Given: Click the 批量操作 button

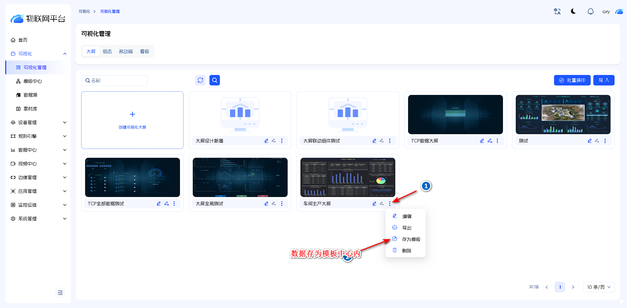Looking at the screenshot, I should click(x=572, y=80).
